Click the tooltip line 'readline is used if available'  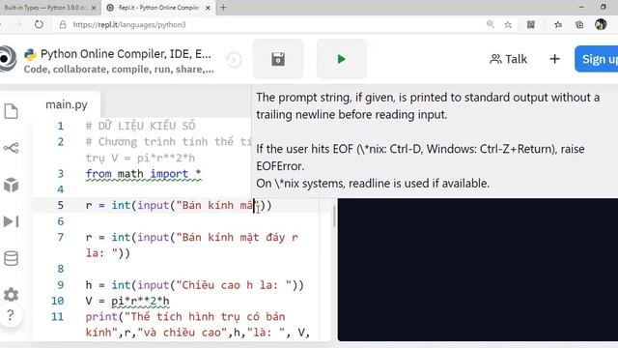coord(419,184)
